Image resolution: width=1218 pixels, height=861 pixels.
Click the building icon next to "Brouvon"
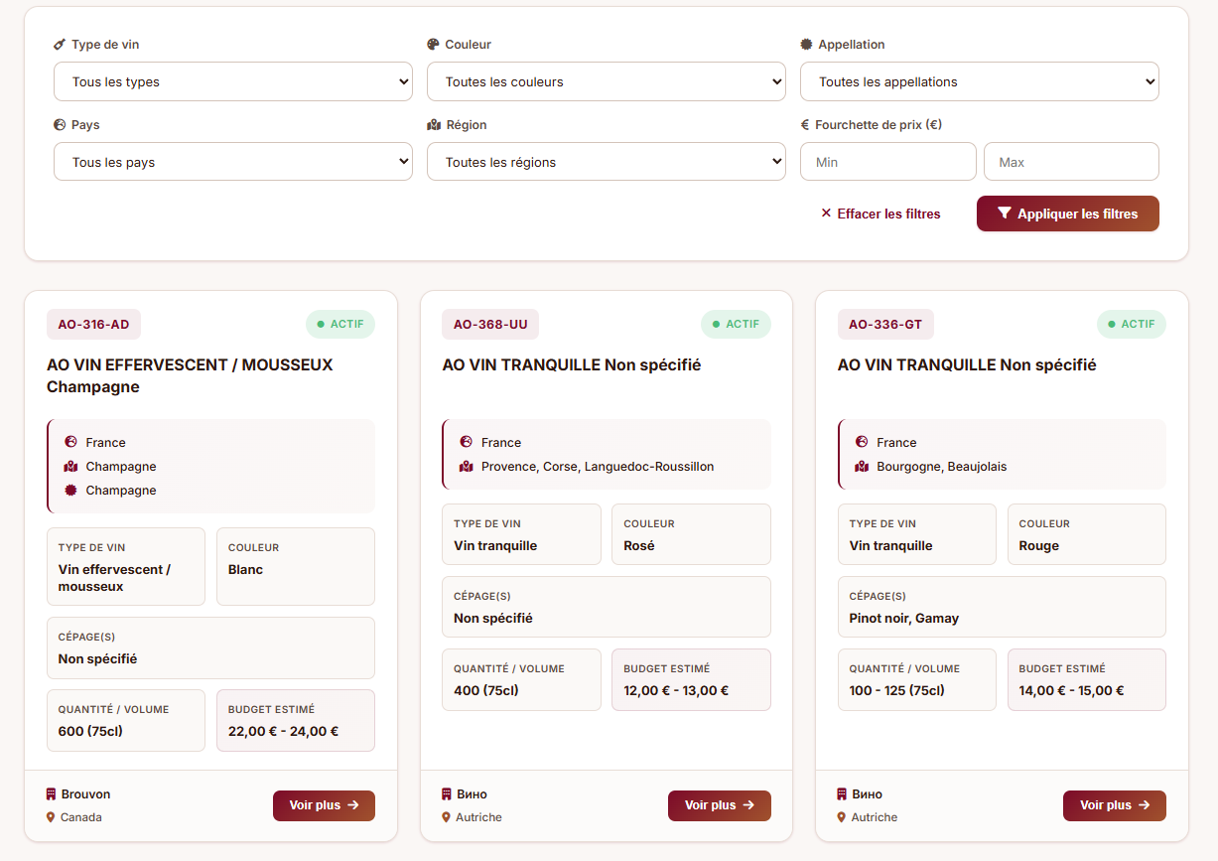click(50, 793)
